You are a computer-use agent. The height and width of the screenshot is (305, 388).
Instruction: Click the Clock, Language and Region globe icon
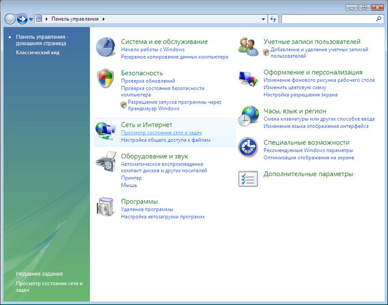click(248, 116)
